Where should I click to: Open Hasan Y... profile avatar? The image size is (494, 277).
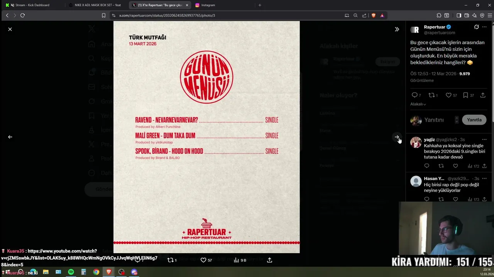416,181
